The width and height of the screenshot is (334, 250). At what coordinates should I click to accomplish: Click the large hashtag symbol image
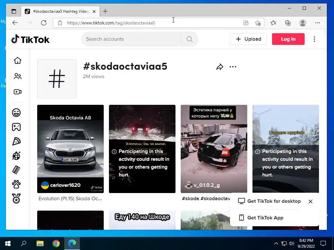pyautogui.click(x=57, y=79)
